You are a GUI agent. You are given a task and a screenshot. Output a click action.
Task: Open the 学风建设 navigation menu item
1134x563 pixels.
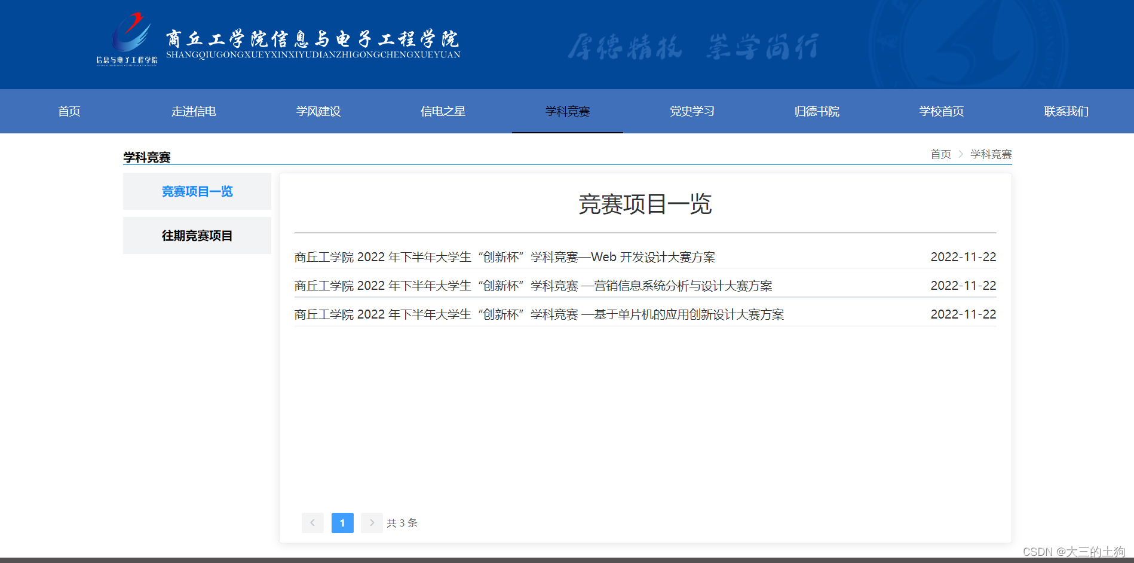[x=318, y=111]
